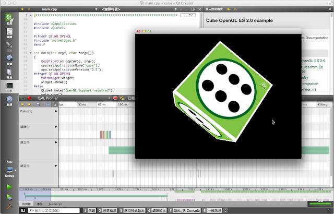The height and width of the screenshot is (214, 334).
Task: Go forward in editor navigation history
Action: 29,9
